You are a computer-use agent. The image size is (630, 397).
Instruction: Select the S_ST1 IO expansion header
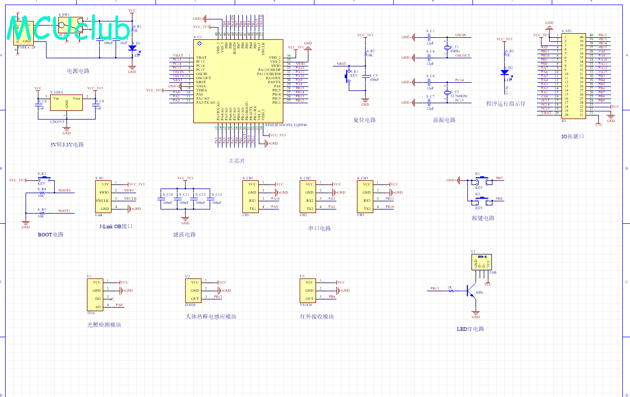pyautogui.click(x=574, y=76)
